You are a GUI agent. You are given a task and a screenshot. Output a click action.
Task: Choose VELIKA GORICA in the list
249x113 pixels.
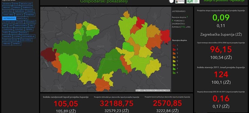25,40
